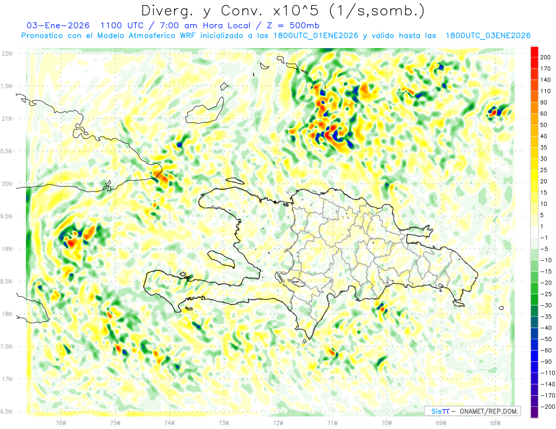Click the '69W' longitude label
The image size is (556, 429).
pyautogui.click(x=441, y=423)
